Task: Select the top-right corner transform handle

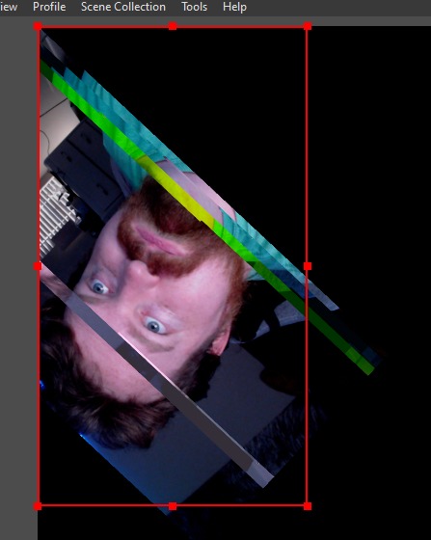Action: tap(308, 26)
